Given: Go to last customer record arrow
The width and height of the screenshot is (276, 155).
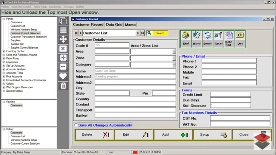Looking at the screenshot, I should [142, 33].
